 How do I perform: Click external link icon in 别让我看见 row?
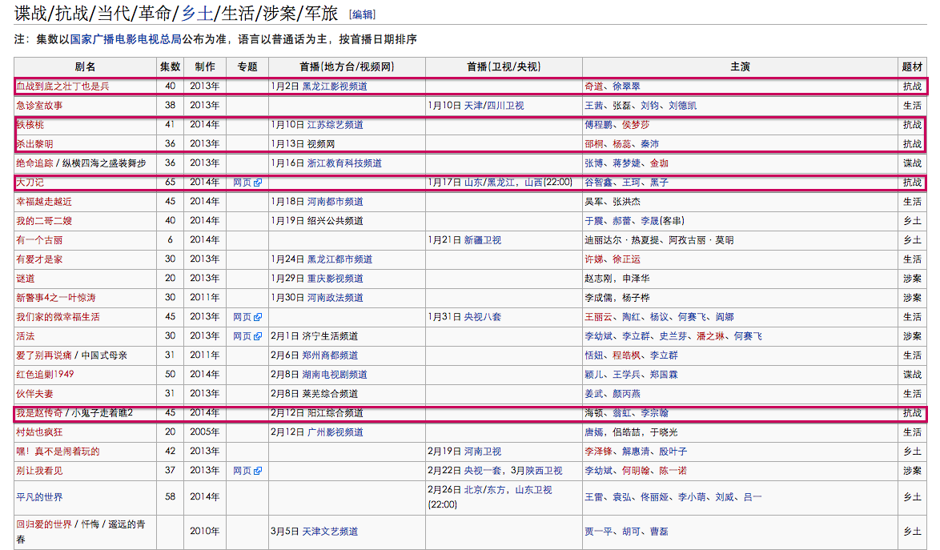258,471
